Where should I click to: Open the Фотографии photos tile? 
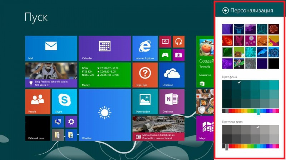pos(145,102)
